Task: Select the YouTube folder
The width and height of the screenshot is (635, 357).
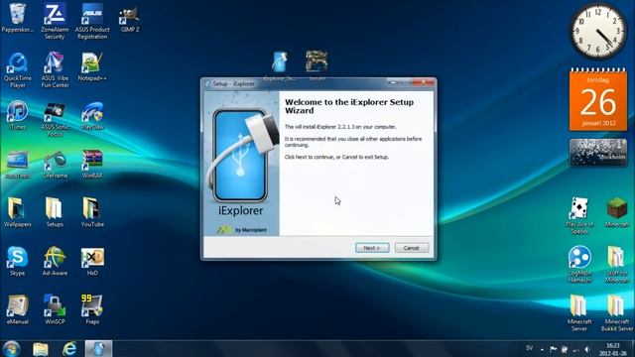Action: click(x=92, y=212)
